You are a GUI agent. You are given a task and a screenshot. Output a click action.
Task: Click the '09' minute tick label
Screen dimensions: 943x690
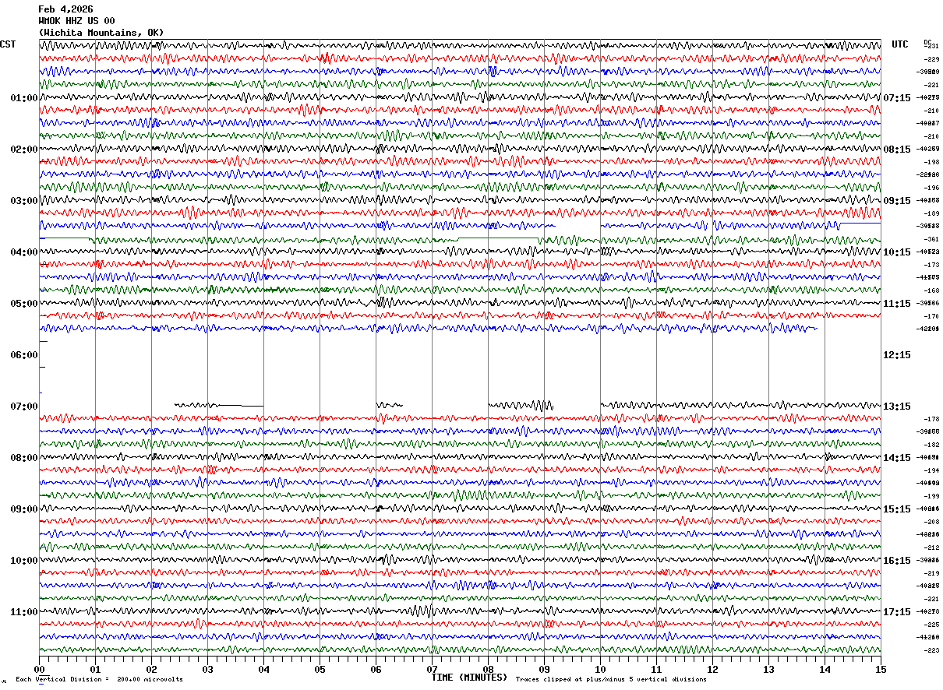click(544, 669)
